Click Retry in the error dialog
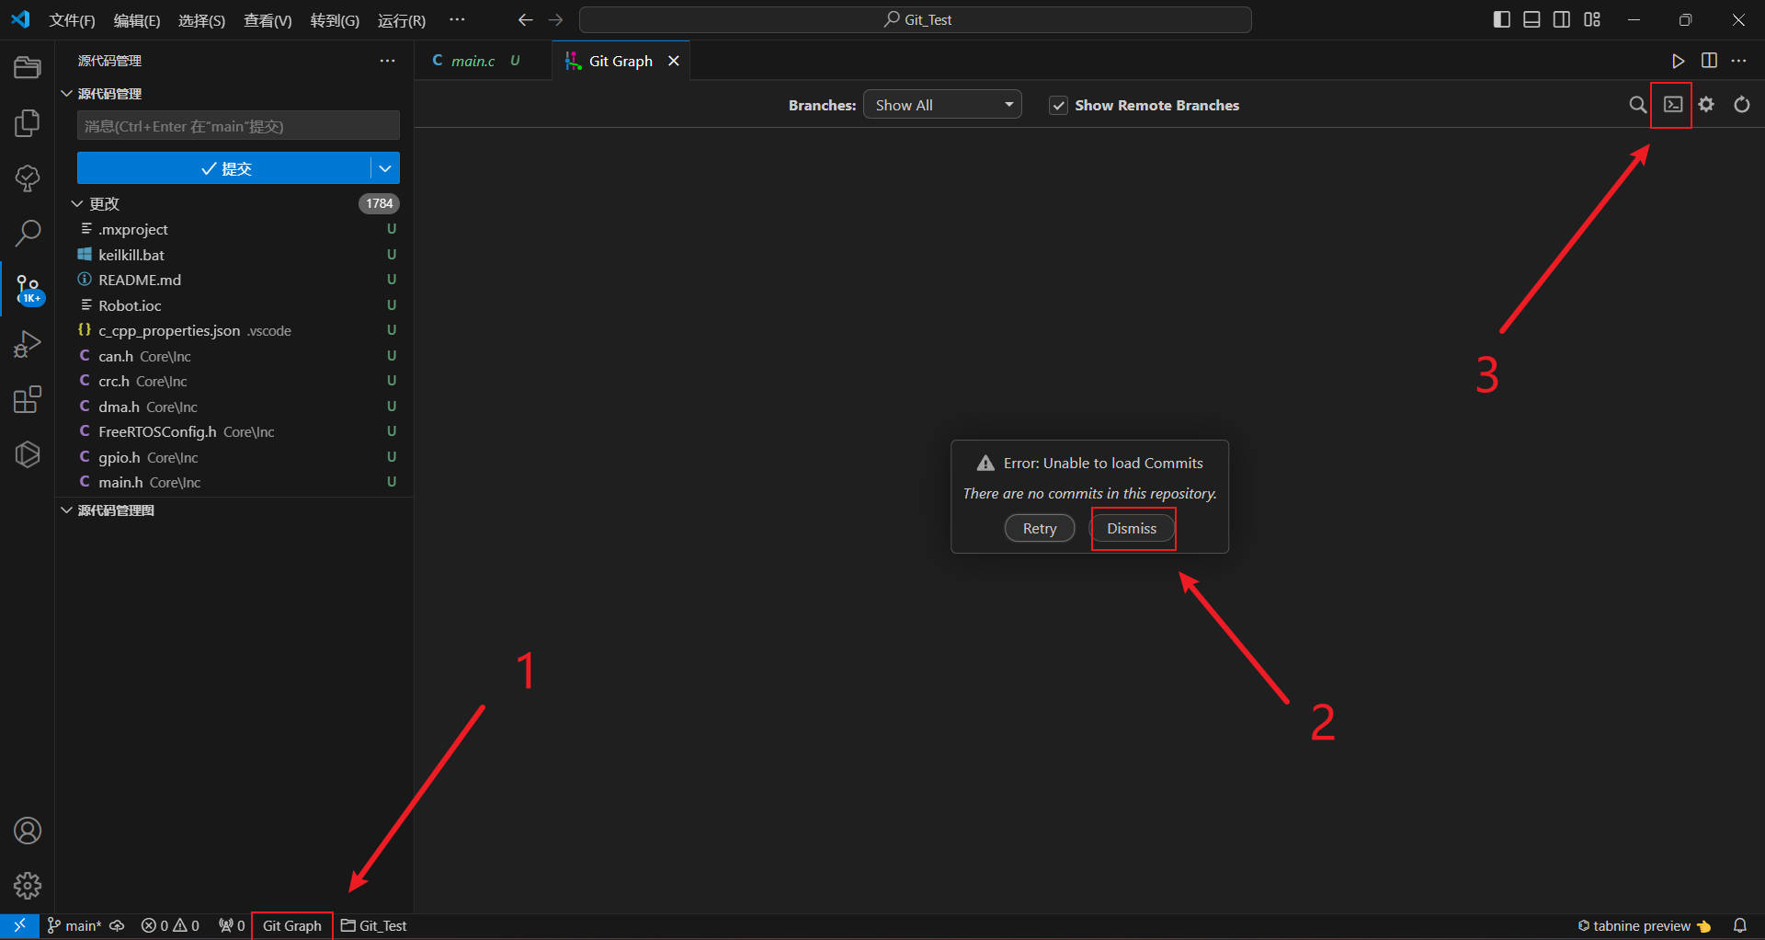Image resolution: width=1765 pixels, height=940 pixels. coord(1039,529)
